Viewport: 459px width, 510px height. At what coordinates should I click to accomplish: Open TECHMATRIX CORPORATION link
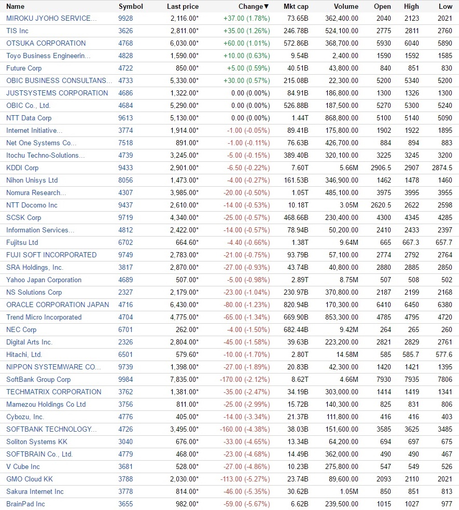pos(53,392)
